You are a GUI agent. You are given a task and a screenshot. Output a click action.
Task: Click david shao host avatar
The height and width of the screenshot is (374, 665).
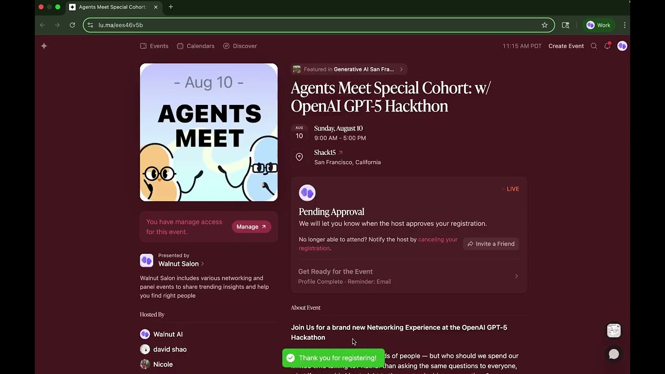145,349
